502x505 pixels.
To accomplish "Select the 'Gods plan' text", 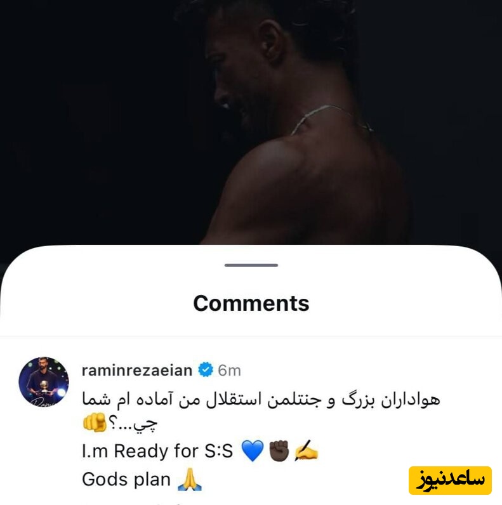I will tap(126, 480).
